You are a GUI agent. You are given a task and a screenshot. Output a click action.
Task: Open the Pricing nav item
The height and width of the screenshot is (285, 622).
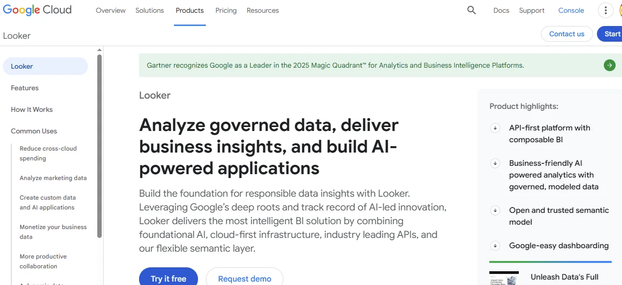coord(226,10)
